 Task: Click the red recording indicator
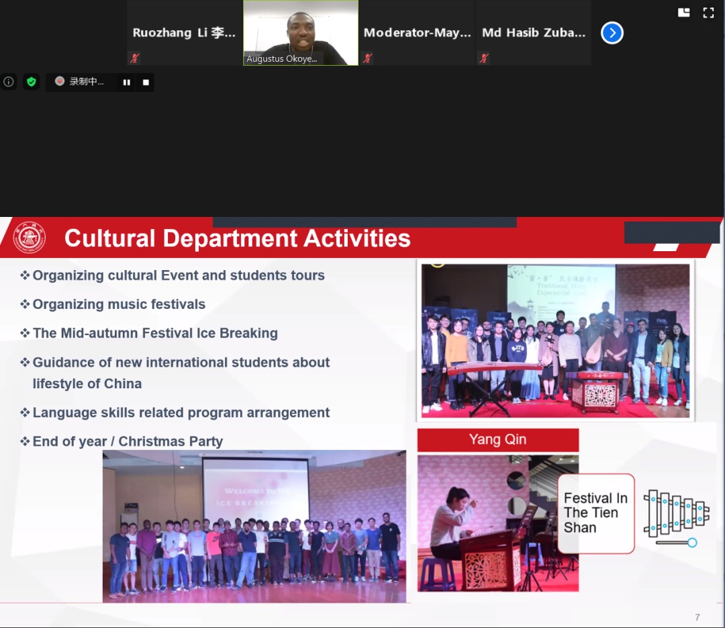tap(60, 81)
